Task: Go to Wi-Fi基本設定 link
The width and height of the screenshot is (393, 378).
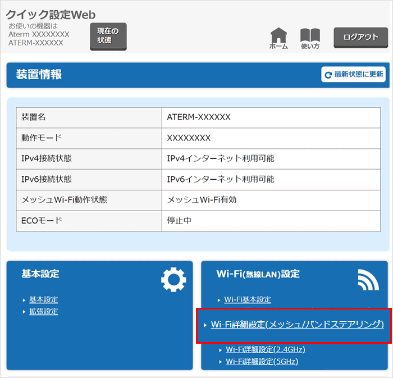Action: click(x=247, y=300)
